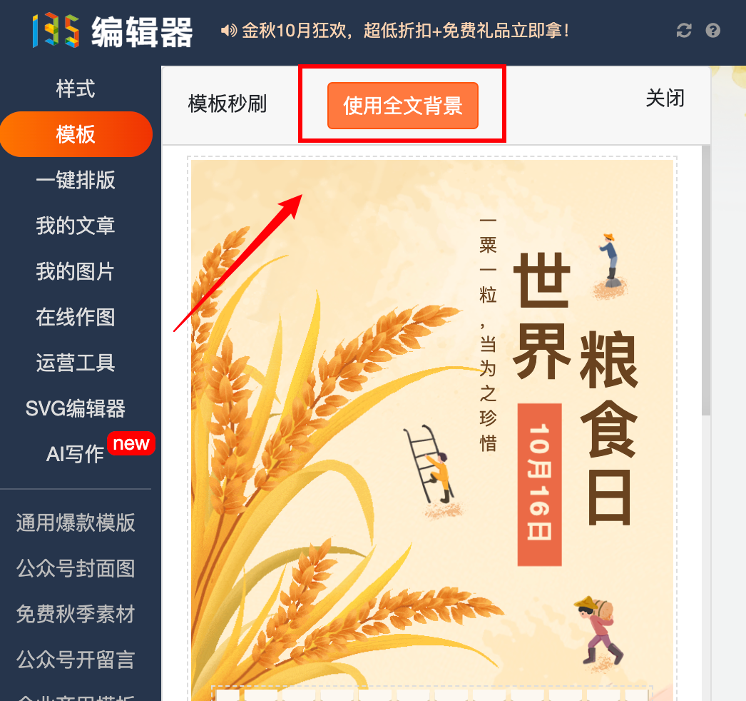Click 使用全文背景 button
The image size is (746, 701).
tap(402, 105)
